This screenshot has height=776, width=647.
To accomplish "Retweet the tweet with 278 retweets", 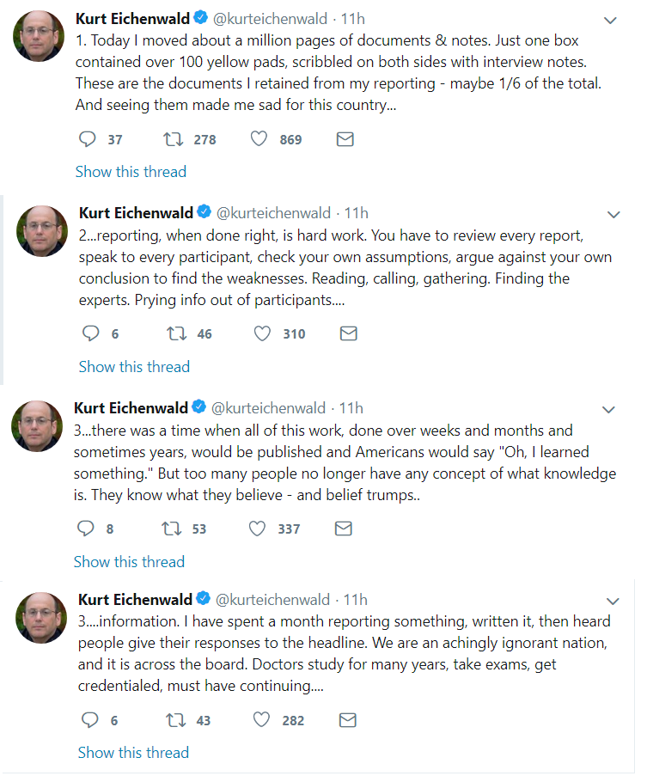I will (173, 139).
